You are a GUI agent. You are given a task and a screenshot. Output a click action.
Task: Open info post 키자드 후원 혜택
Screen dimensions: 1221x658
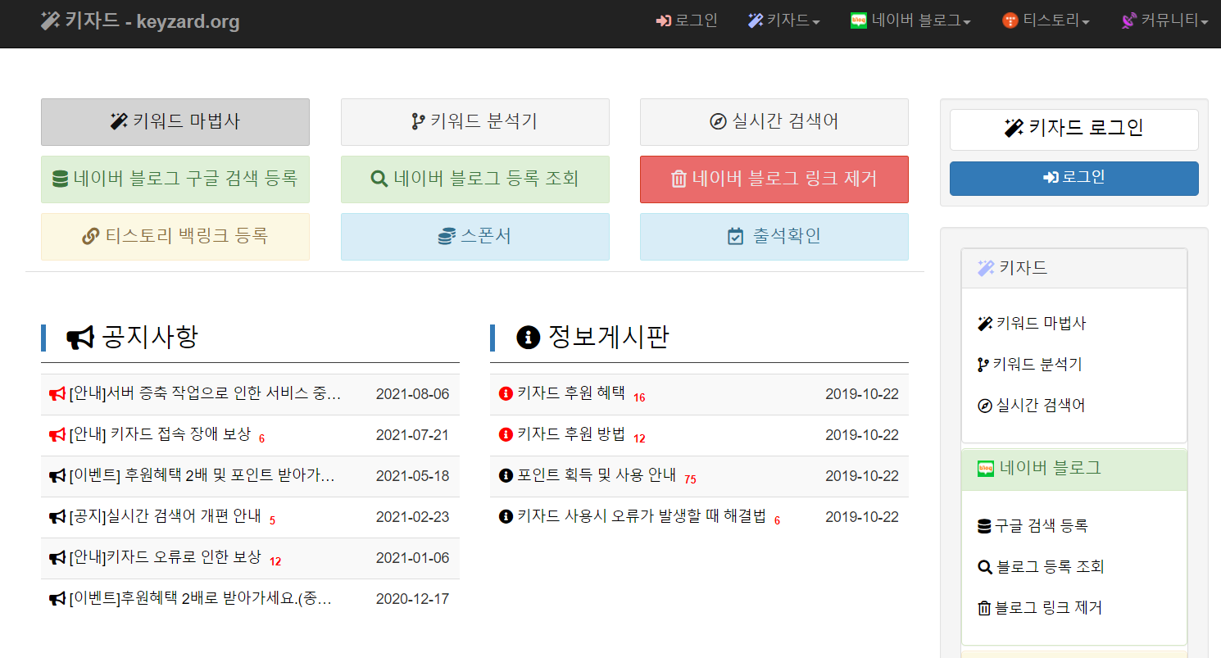(x=571, y=394)
